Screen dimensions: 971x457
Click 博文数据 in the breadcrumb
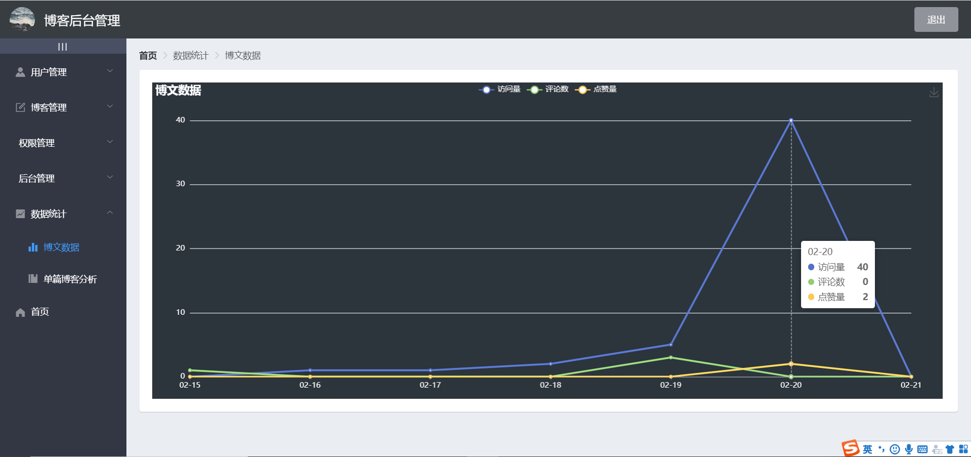pos(243,56)
